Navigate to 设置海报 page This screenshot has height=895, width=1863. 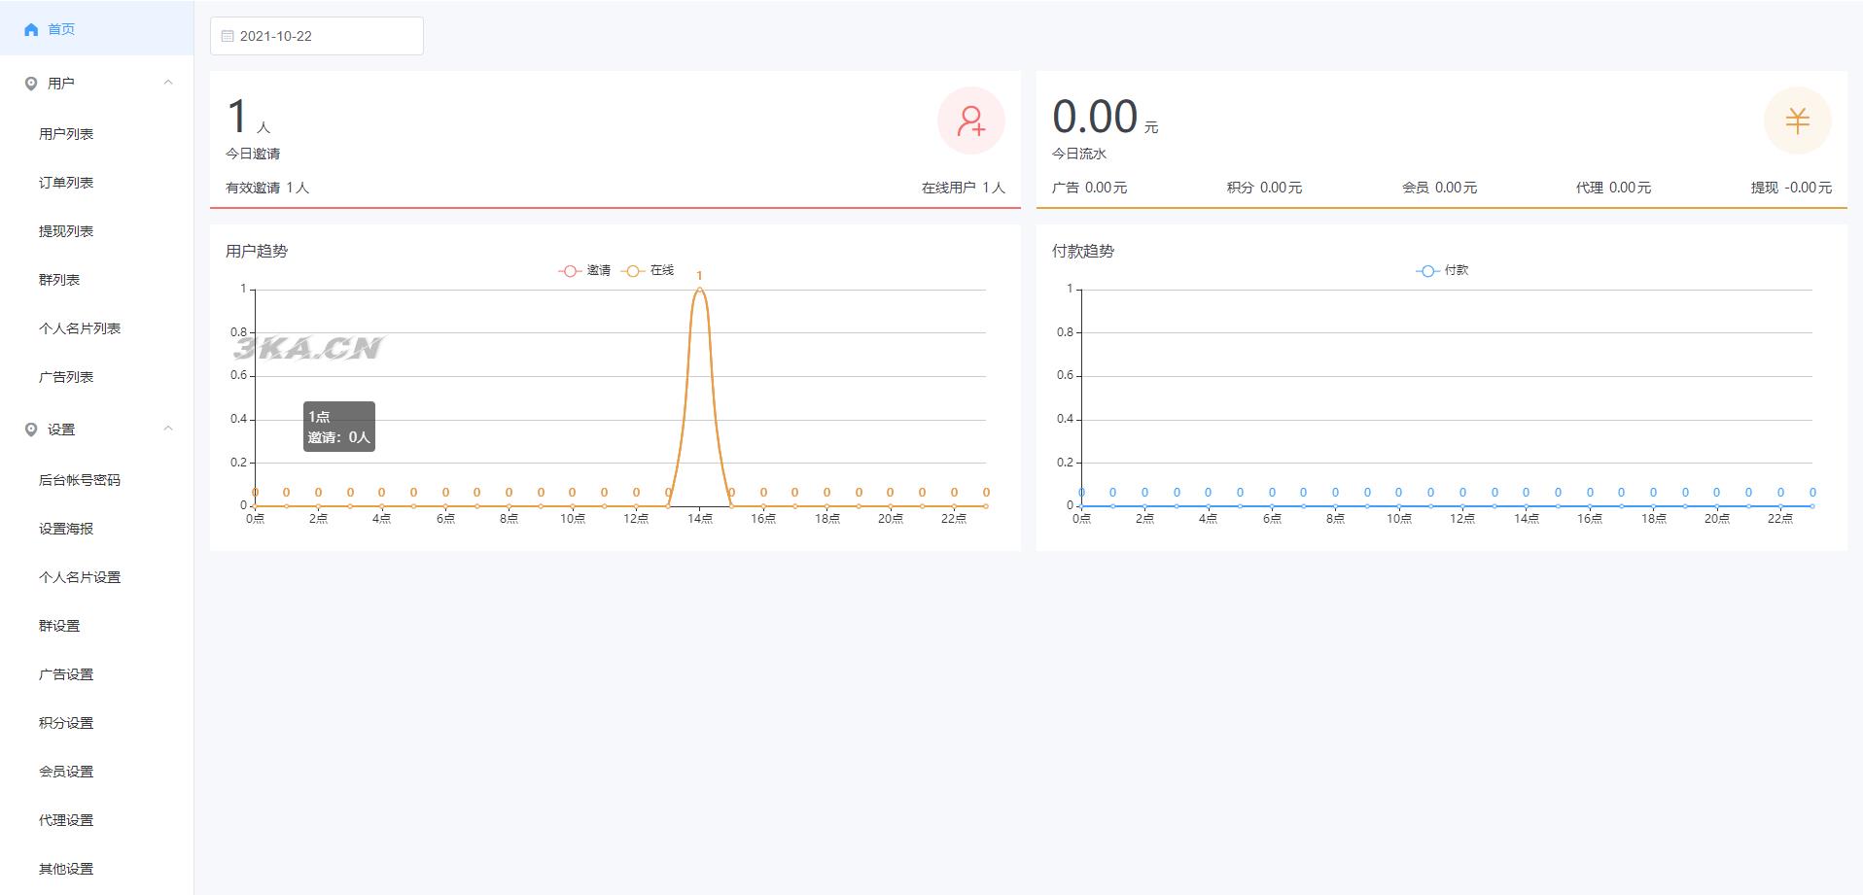(x=66, y=529)
